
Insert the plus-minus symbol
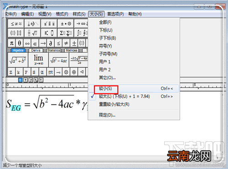point(74,43)
